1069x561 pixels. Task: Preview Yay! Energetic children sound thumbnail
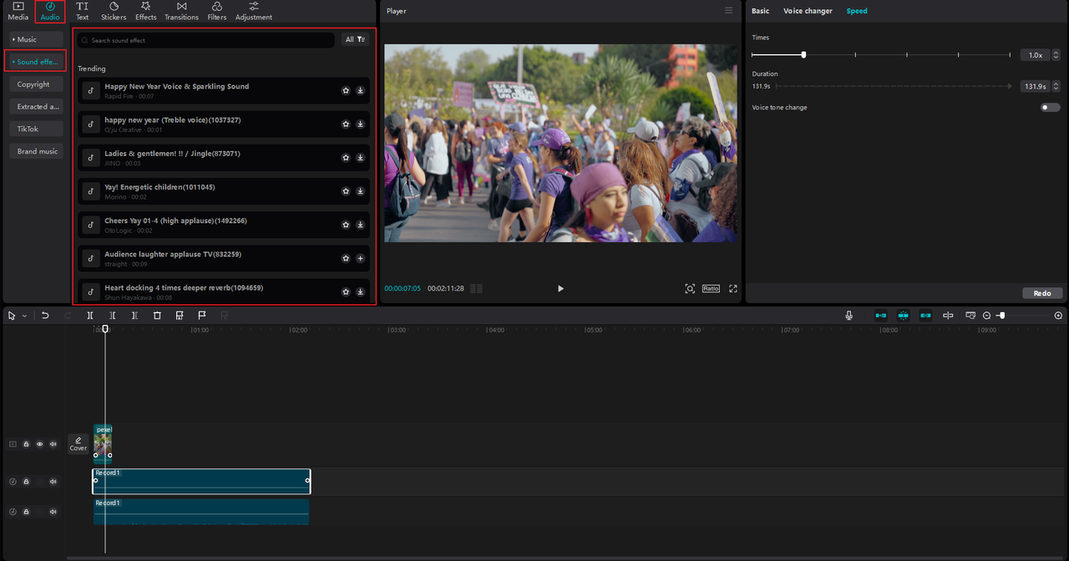coord(91,191)
